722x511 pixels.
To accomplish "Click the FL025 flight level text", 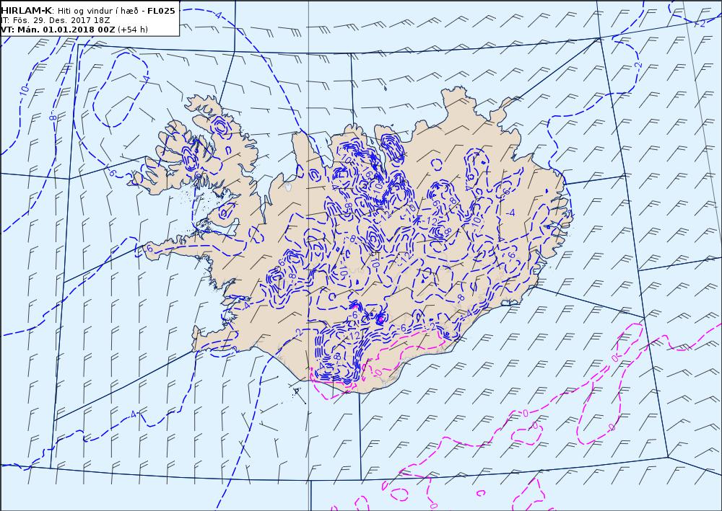I will click(x=161, y=11).
